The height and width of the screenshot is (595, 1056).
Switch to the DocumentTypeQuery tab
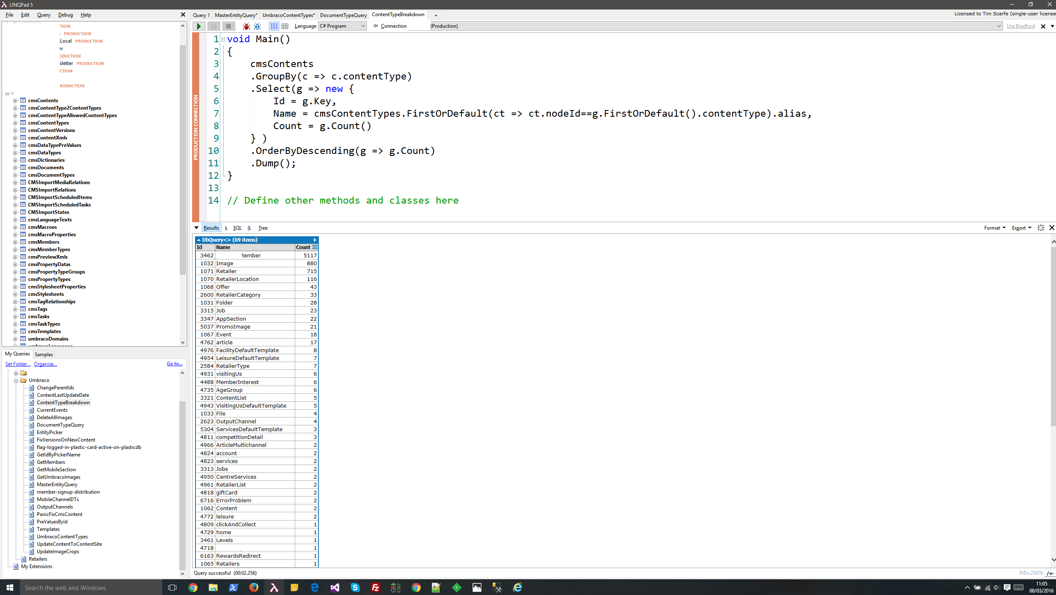pyautogui.click(x=343, y=15)
